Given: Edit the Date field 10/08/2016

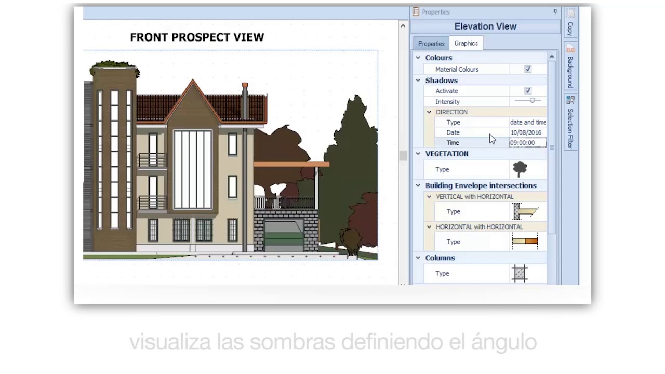Looking at the screenshot, I should [527, 132].
